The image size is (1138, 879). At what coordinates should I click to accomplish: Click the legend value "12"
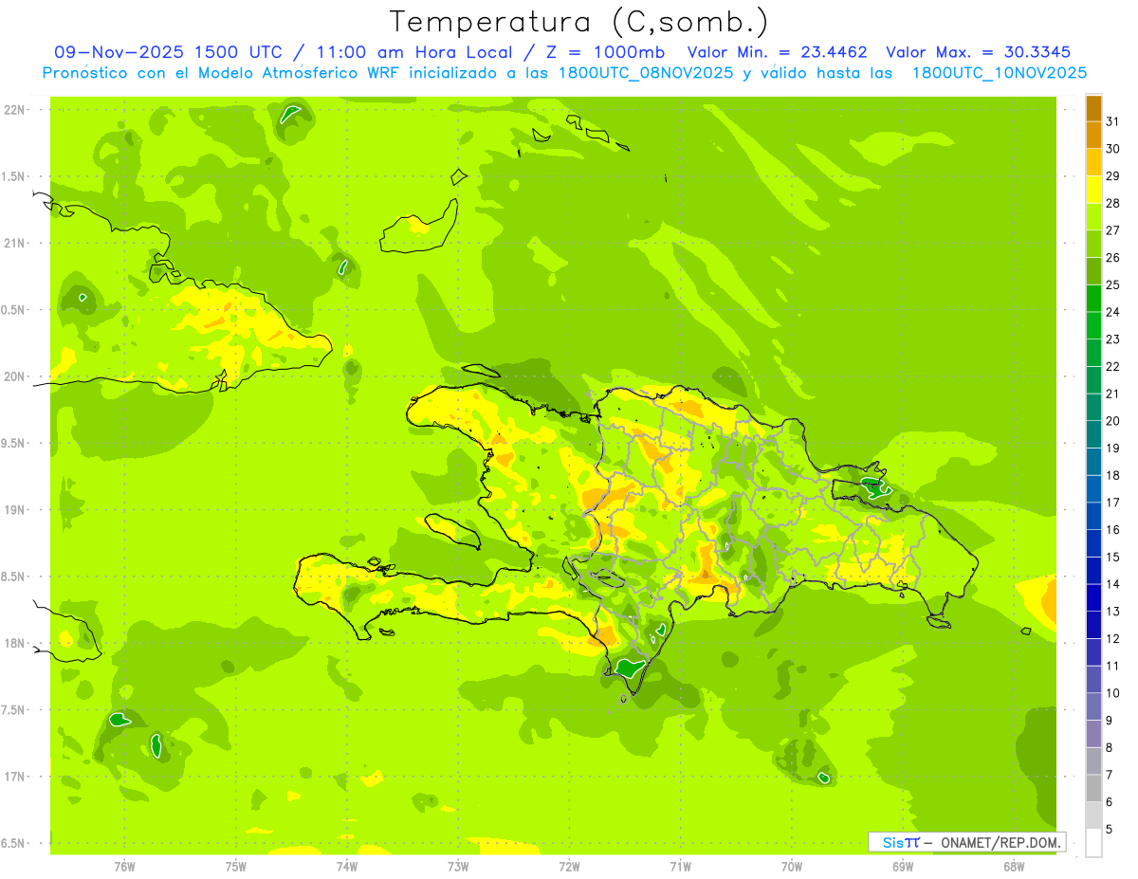(1112, 639)
